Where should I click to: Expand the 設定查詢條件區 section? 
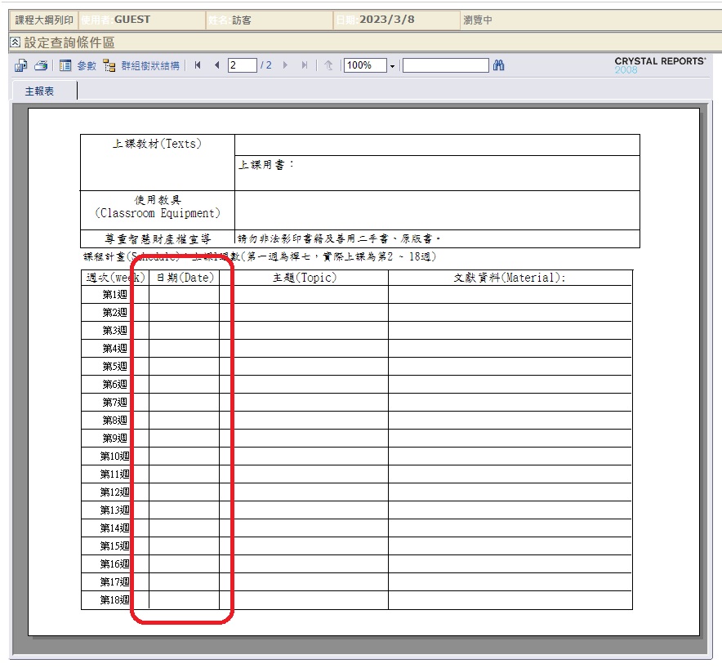point(15,42)
